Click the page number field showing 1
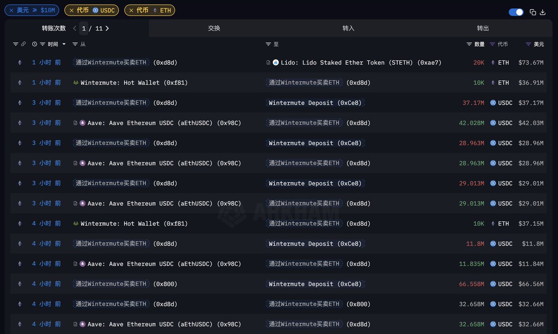 click(x=84, y=28)
